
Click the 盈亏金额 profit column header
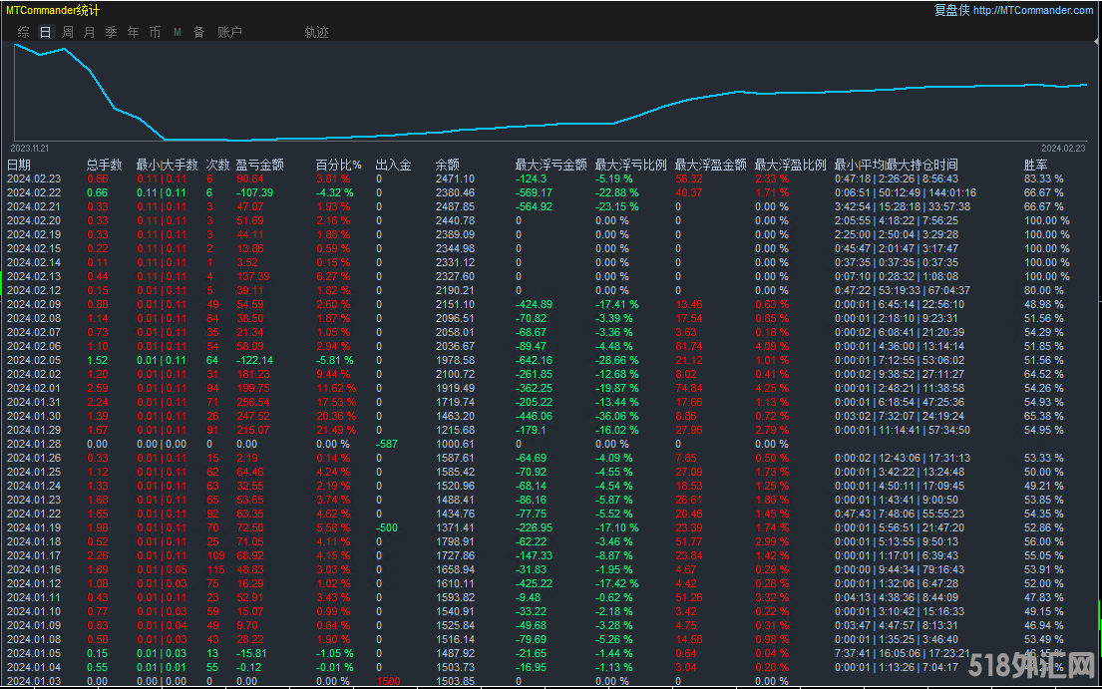(259, 165)
